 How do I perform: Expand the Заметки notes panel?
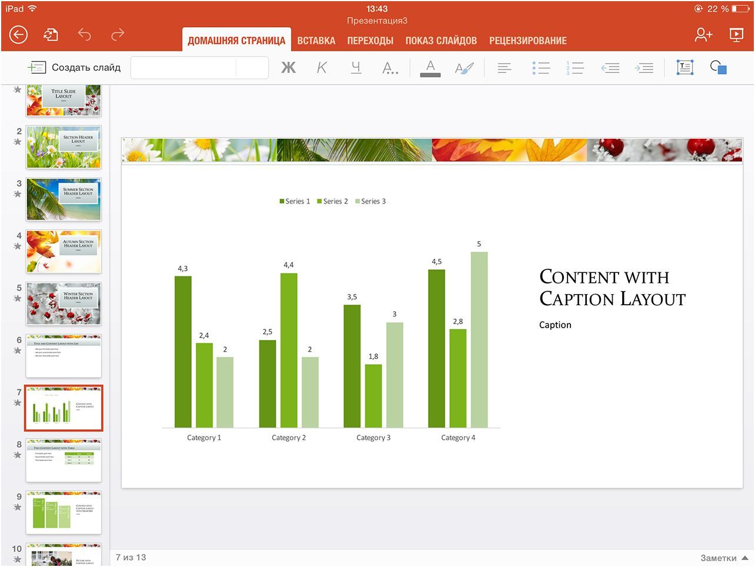[x=718, y=557]
